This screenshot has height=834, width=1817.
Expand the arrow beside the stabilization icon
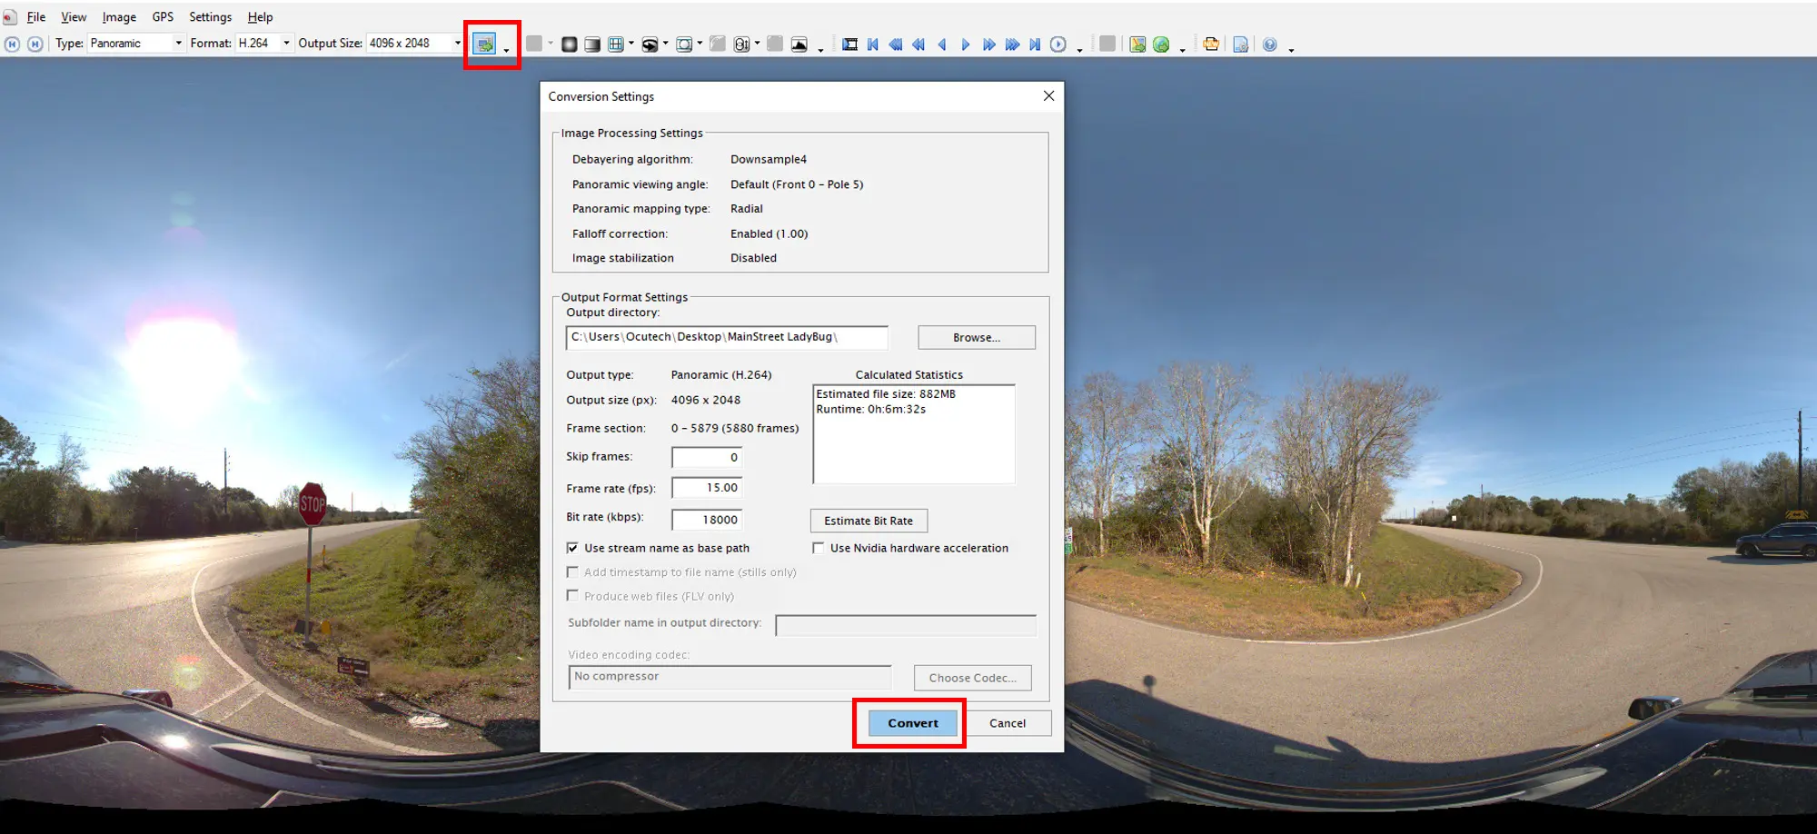[700, 44]
